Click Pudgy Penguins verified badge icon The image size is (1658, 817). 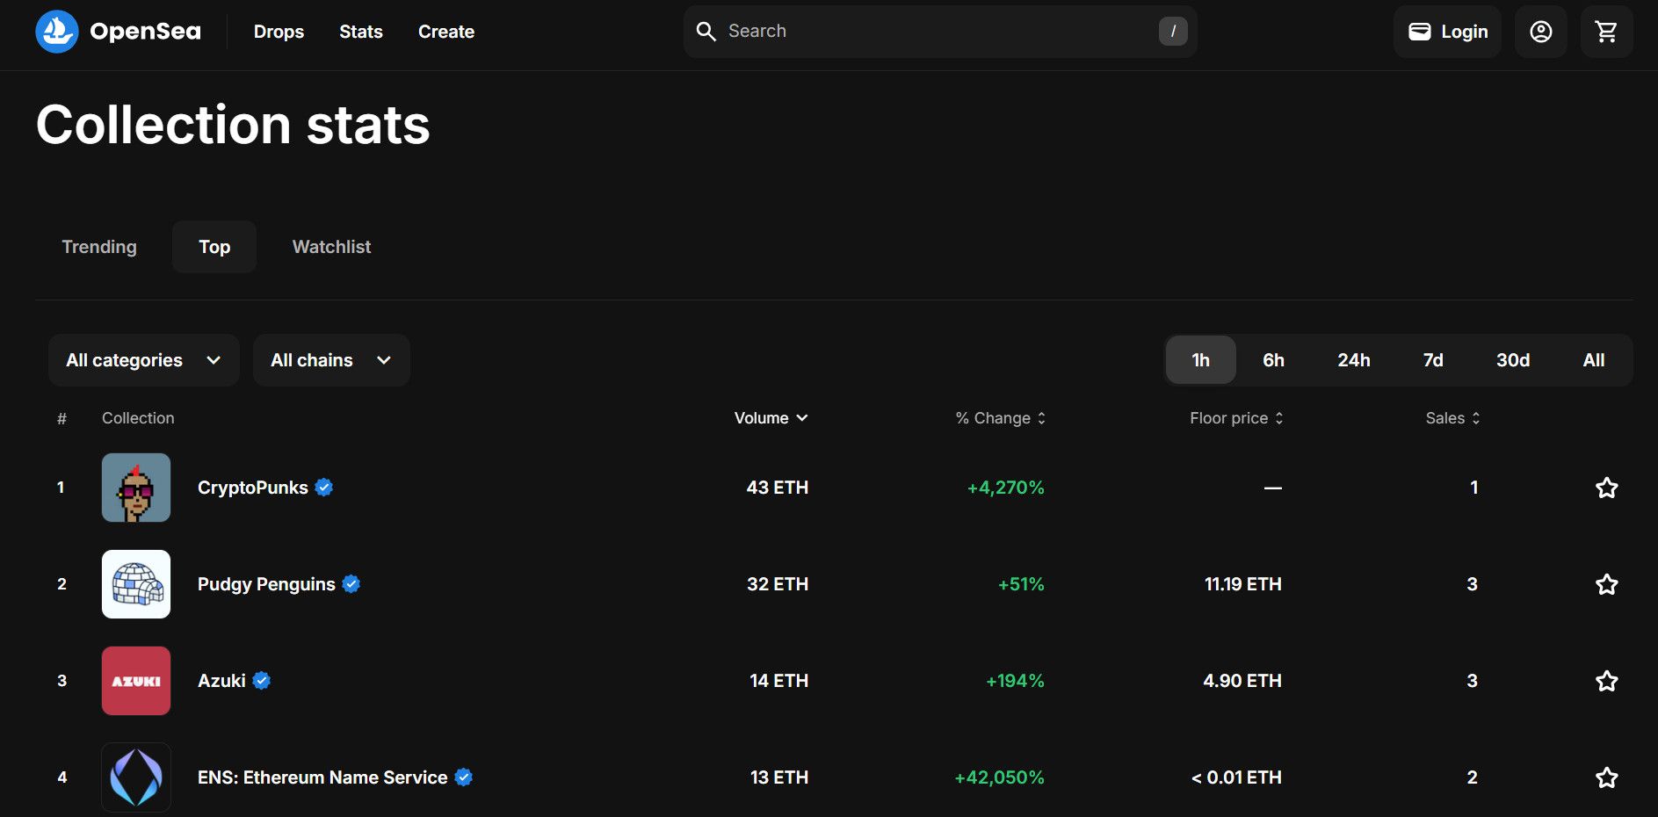pos(351,584)
